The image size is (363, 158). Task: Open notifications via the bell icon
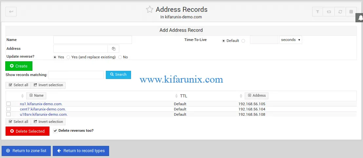click(360, 18)
